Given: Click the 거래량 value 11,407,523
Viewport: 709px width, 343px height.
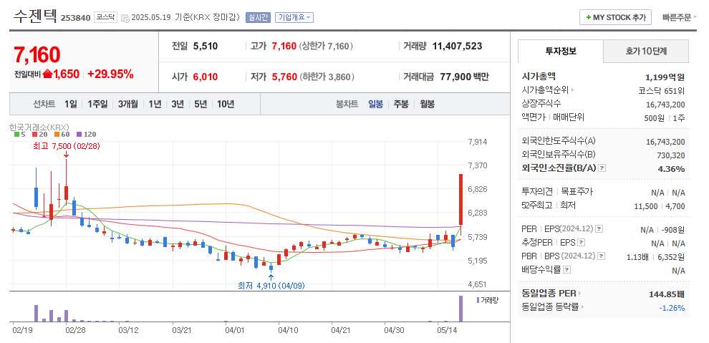Looking at the screenshot, I should coord(457,46).
